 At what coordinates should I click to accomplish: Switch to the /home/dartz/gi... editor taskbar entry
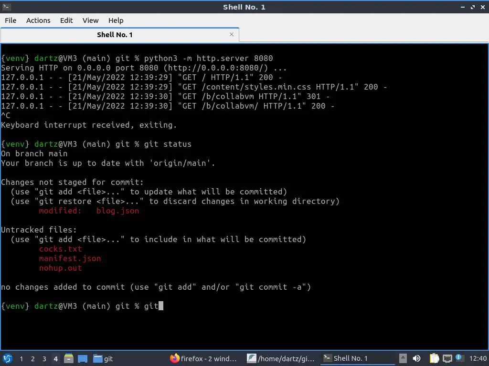tap(281, 358)
